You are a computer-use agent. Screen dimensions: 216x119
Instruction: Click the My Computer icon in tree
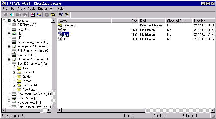pos(9,21)
